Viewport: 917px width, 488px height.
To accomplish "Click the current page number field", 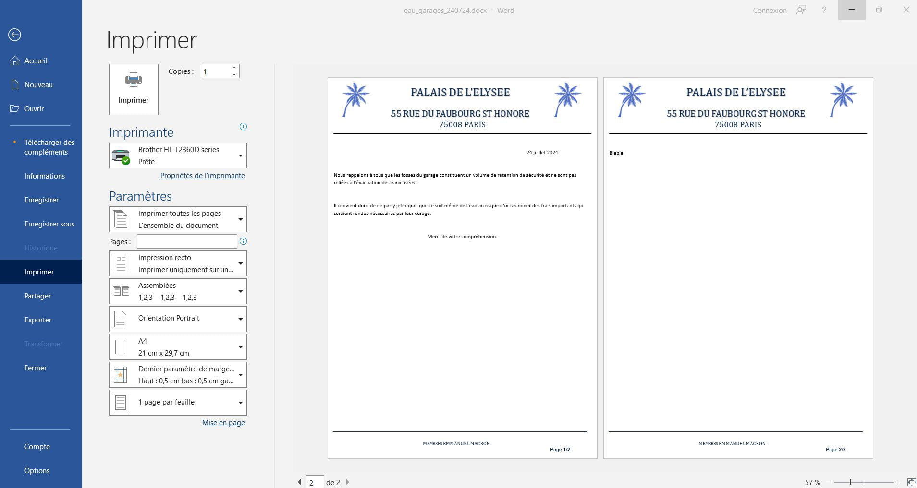I will (x=315, y=482).
